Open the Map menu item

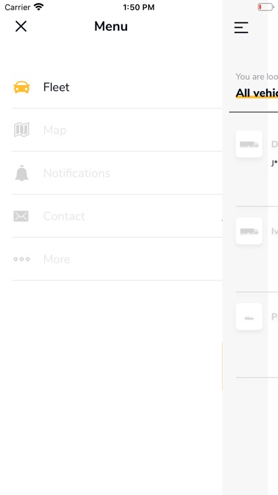pyautogui.click(x=117, y=130)
